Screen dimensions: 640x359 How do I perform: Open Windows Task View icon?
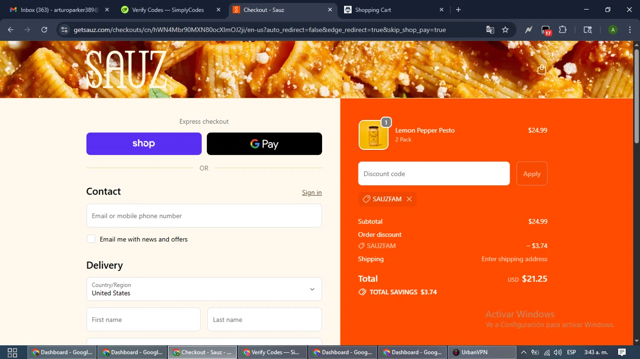tap(12, 352)
